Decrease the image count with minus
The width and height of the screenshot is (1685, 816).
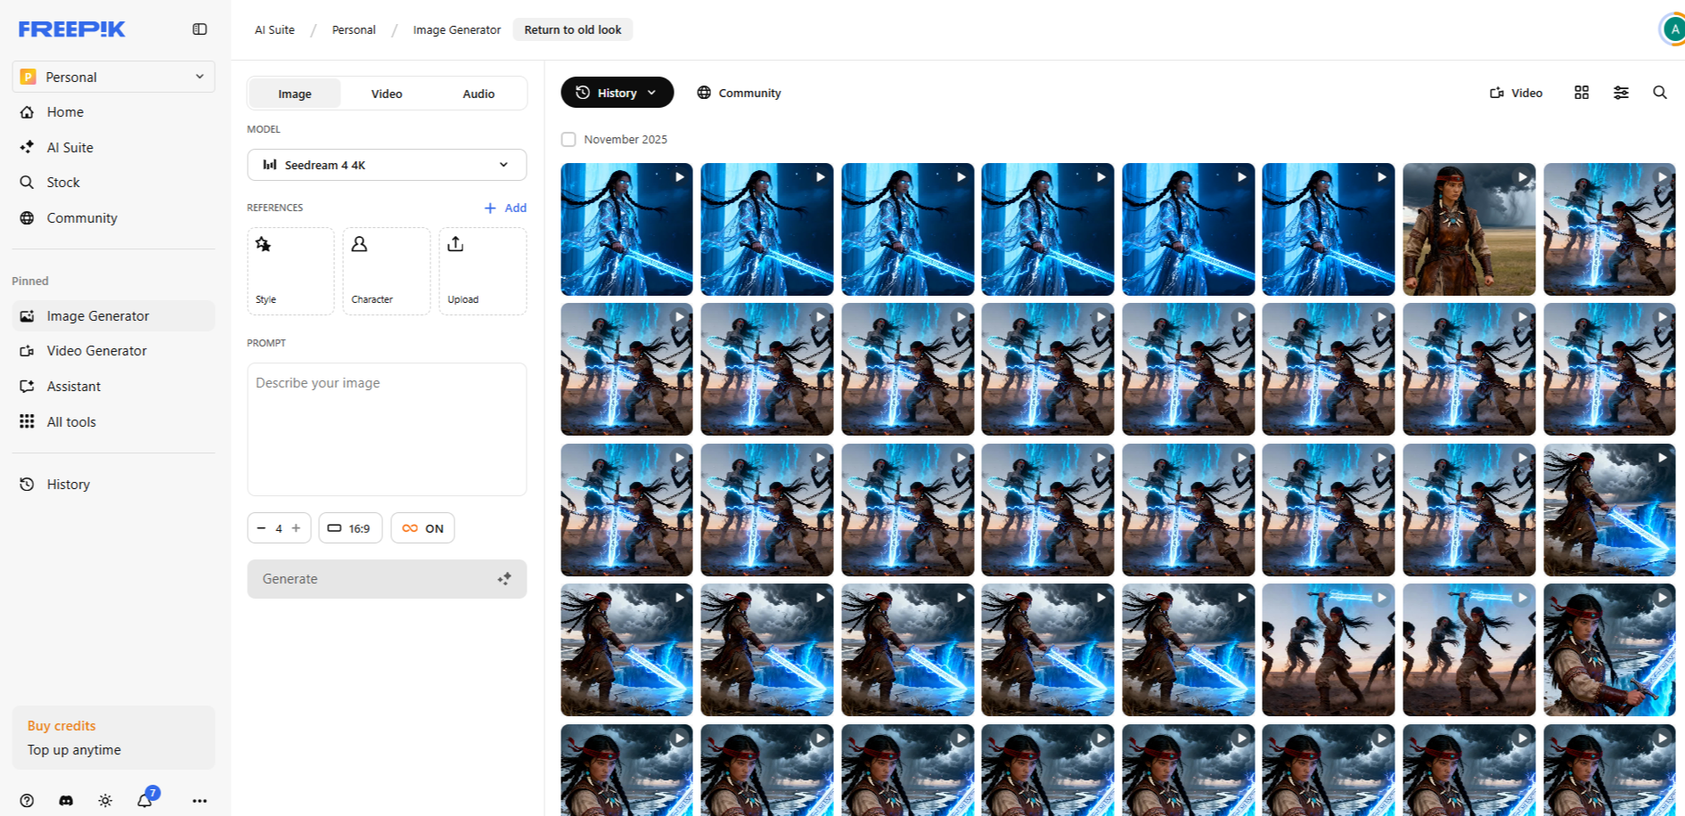pos(261,528)
